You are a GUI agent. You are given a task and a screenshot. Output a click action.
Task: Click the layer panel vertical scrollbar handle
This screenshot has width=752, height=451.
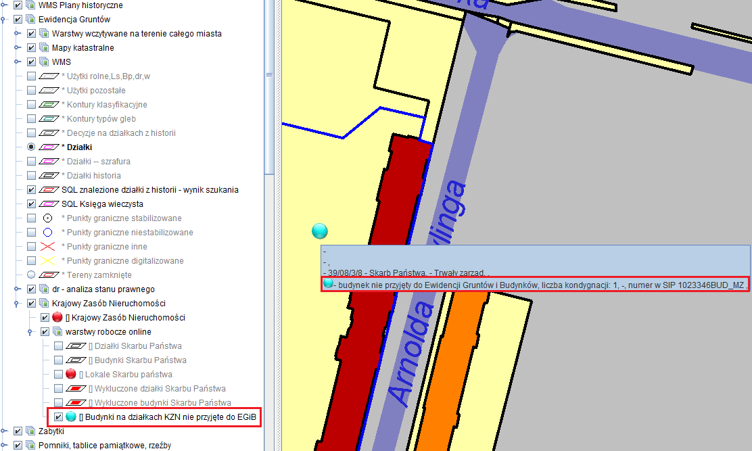(x=269, y=74)
